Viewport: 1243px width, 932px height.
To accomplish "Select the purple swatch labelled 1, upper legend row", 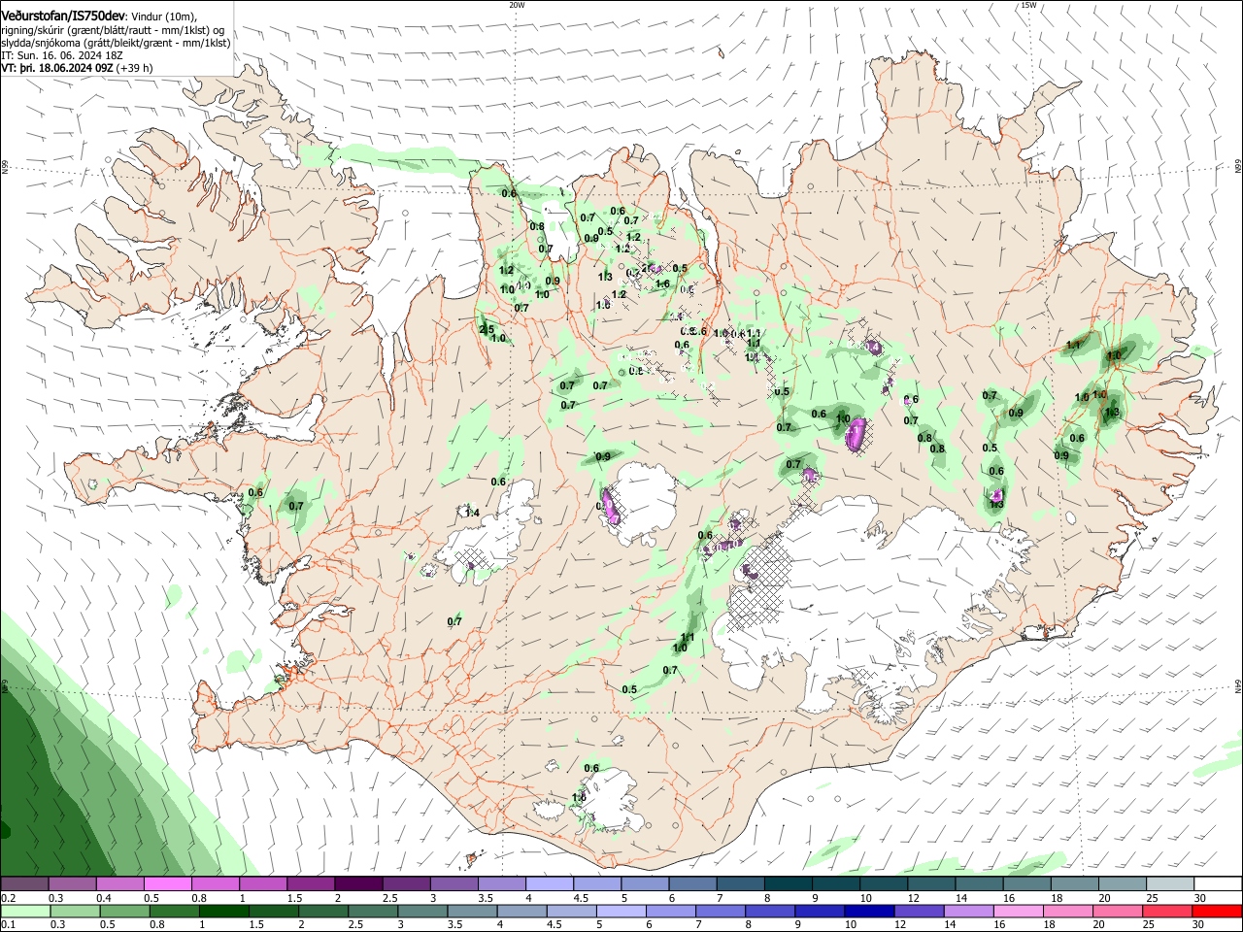I will pos(262,883).
